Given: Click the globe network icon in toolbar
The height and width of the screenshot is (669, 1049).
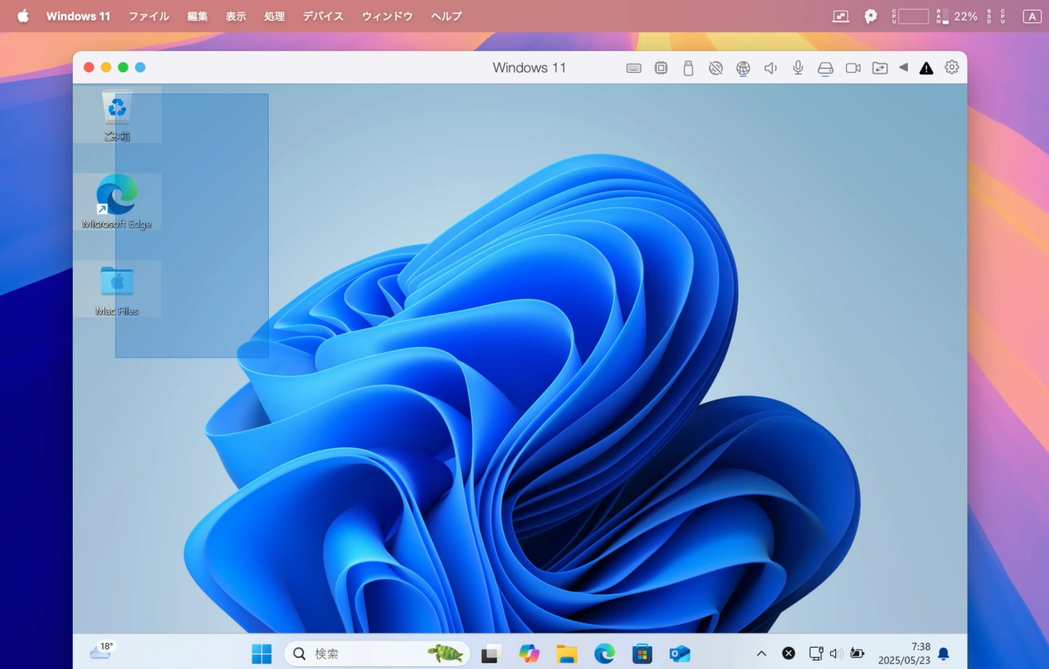Looking at the screenshot, I should click(743, 68).
